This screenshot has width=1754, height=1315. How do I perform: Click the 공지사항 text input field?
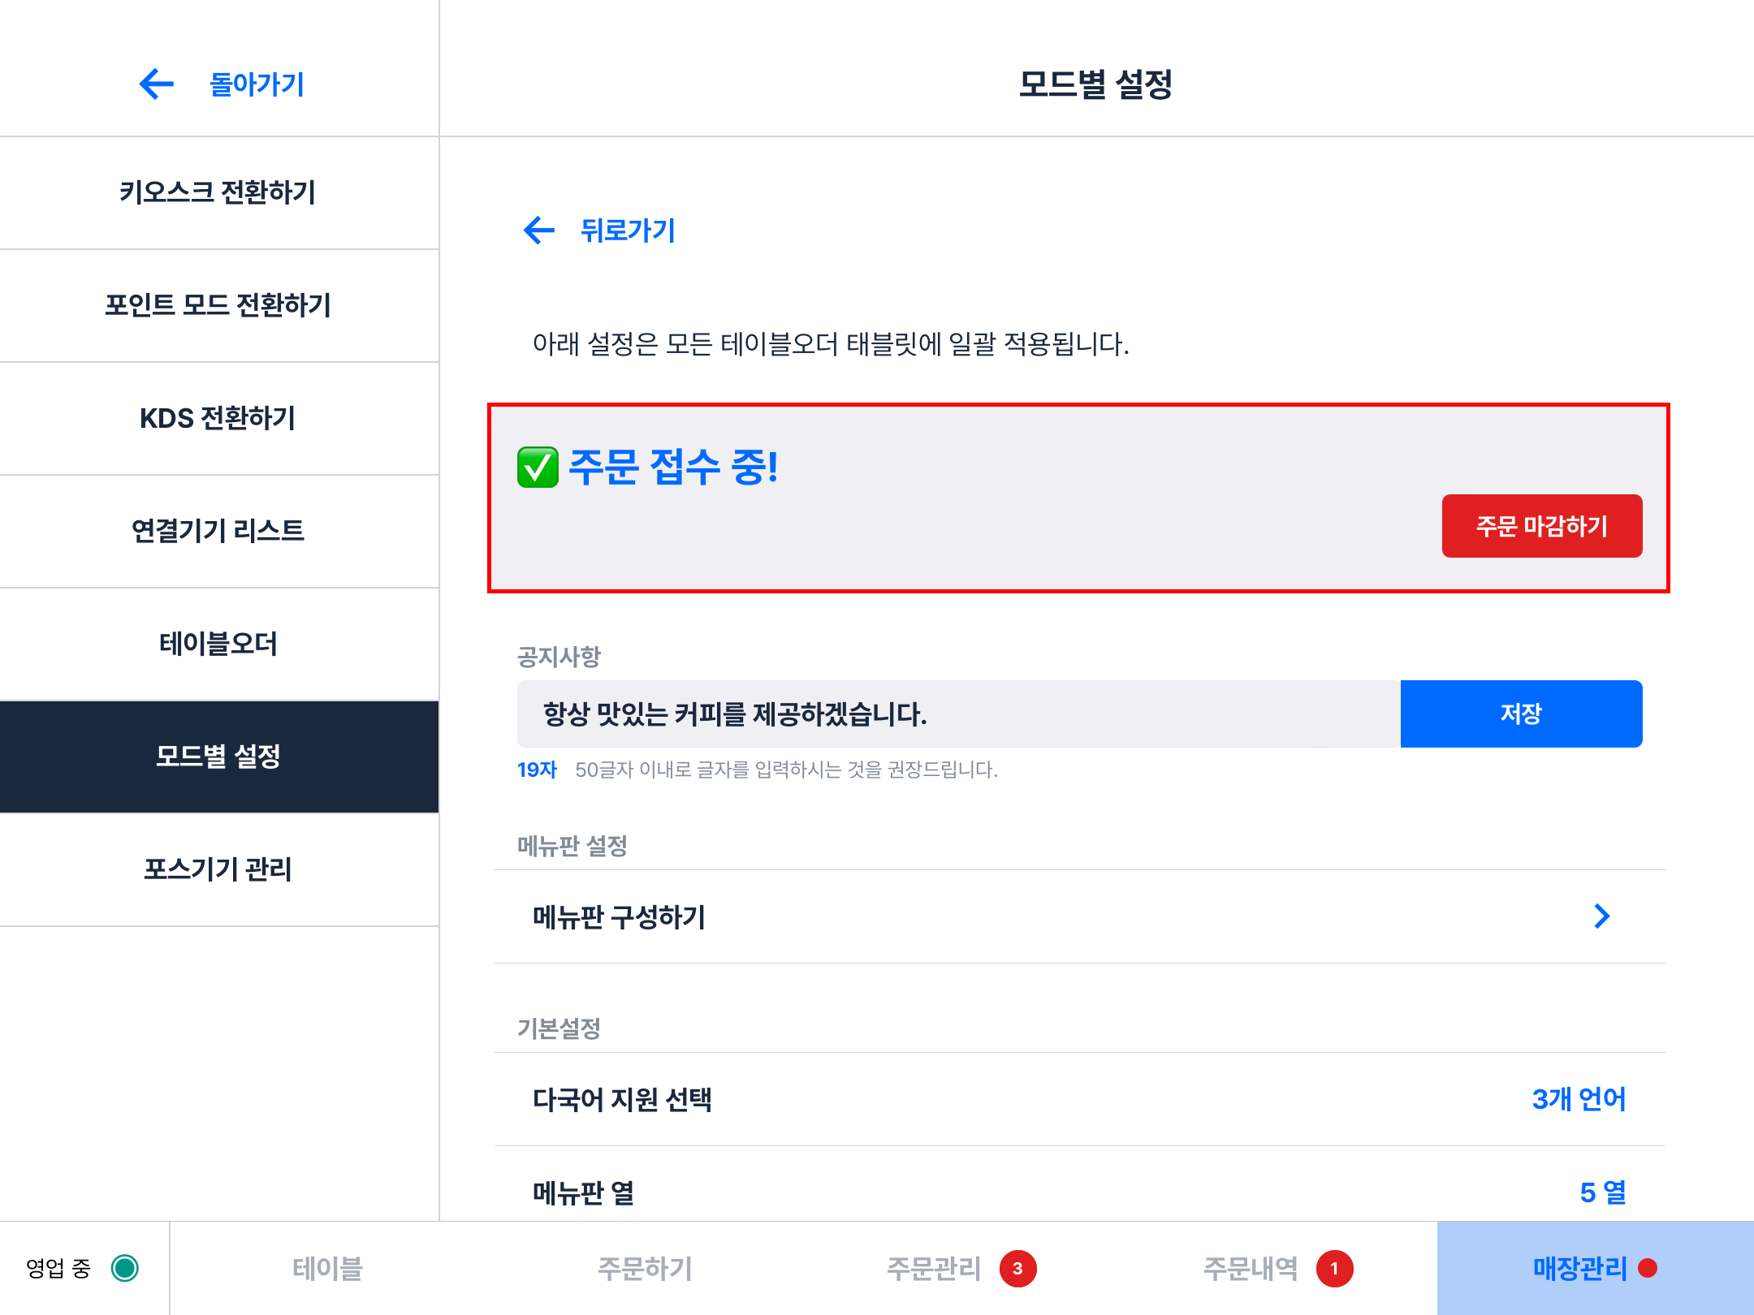[x=958, y=714]
